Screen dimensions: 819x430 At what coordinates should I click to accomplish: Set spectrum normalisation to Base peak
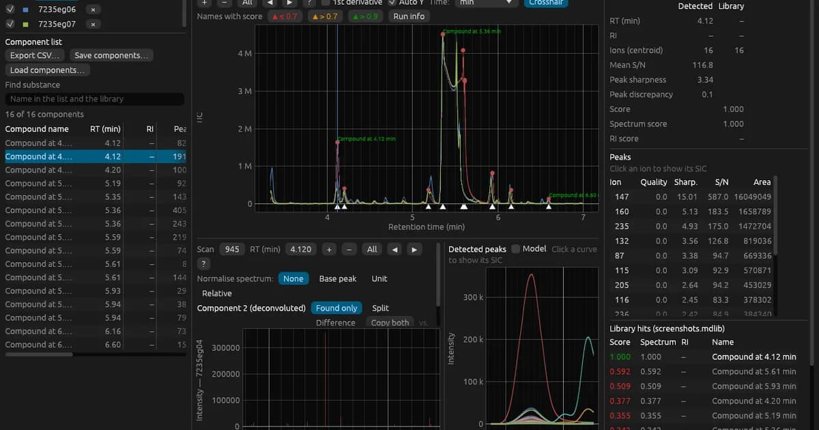(338, 278)
